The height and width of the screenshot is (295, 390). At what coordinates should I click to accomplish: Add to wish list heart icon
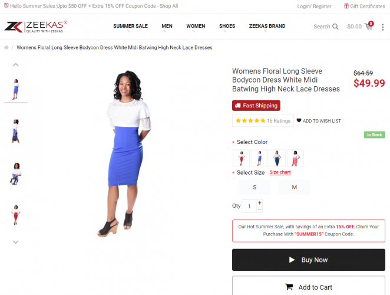pyautogui.click(x=299, y=120)
